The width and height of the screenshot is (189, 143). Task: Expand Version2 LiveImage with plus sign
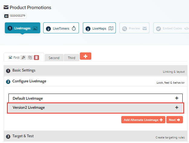(177, 108)
